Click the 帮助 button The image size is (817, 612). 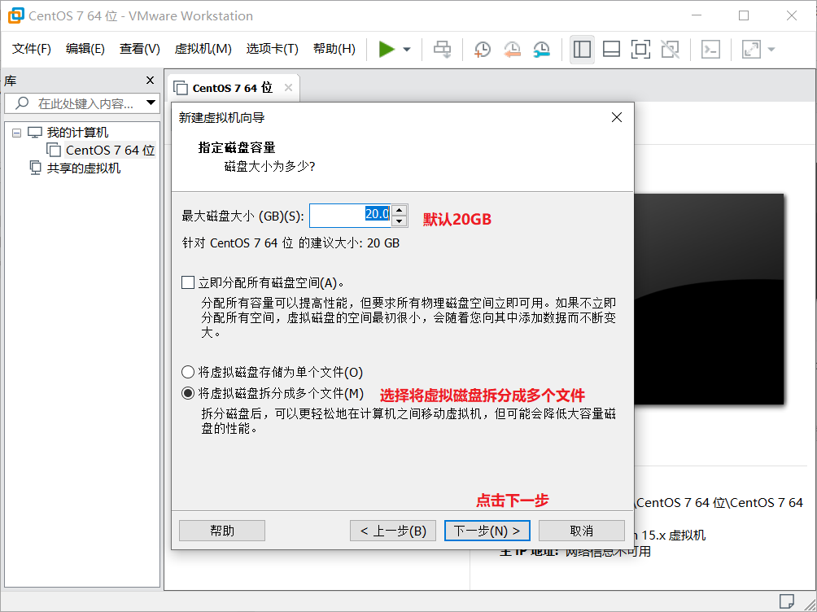click(222, 531)
